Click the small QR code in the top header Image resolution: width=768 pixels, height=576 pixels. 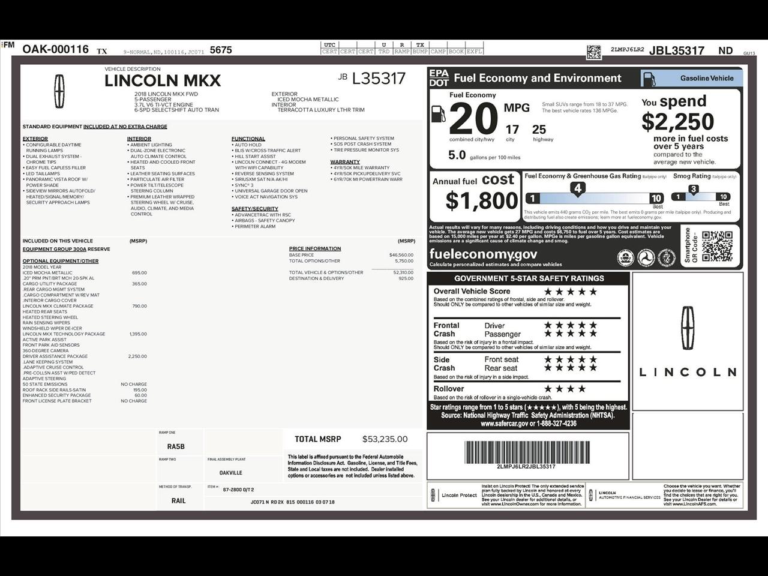pyautogui.click(x=593, y=52)
